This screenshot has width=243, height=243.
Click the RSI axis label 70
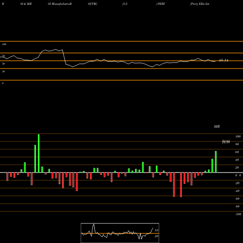tap(3, 56)
